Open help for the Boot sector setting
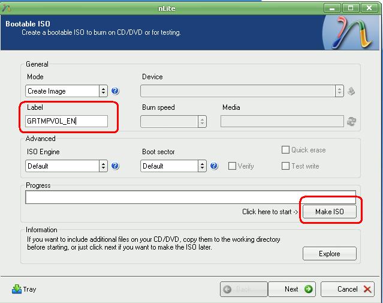The width and height of the screenshot is (383, 303). pyautogui.click(x=214, y=166)
